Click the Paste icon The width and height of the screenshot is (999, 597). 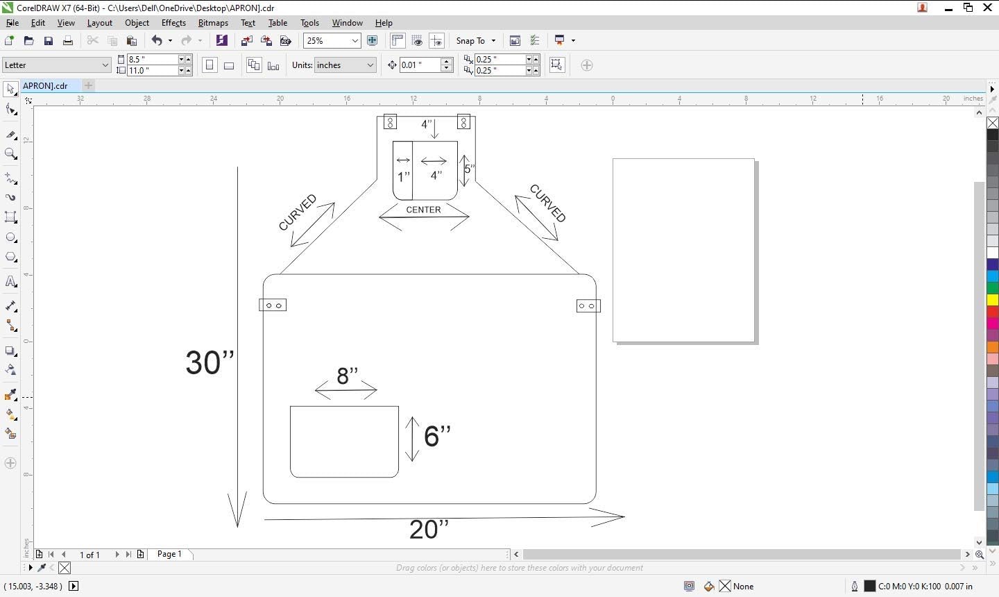pyautogui.click(x=131, y=41)
